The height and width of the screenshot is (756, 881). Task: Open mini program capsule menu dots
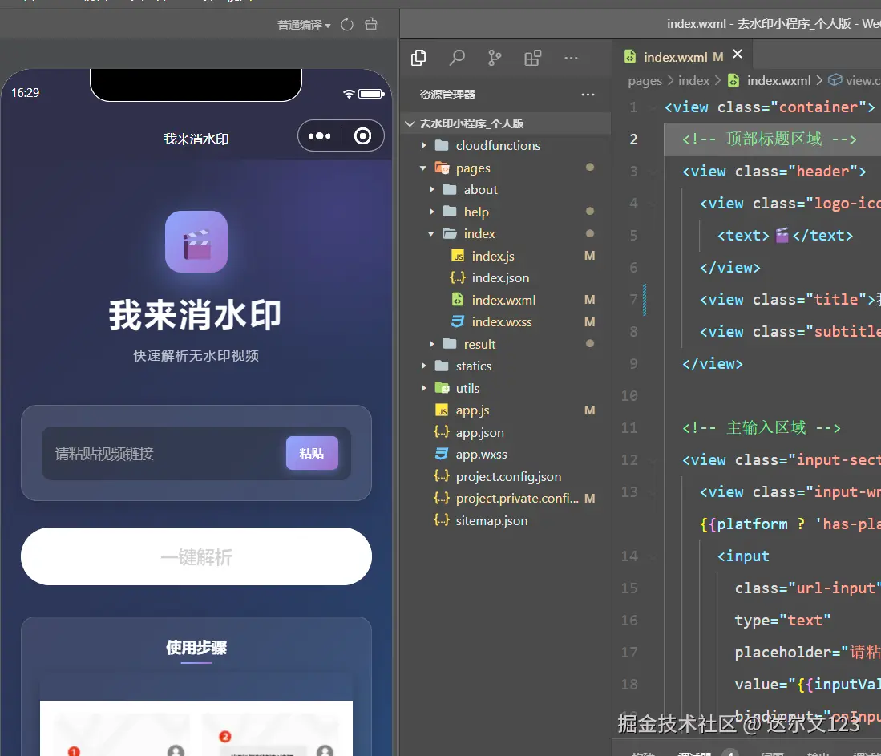pos(320,136)
